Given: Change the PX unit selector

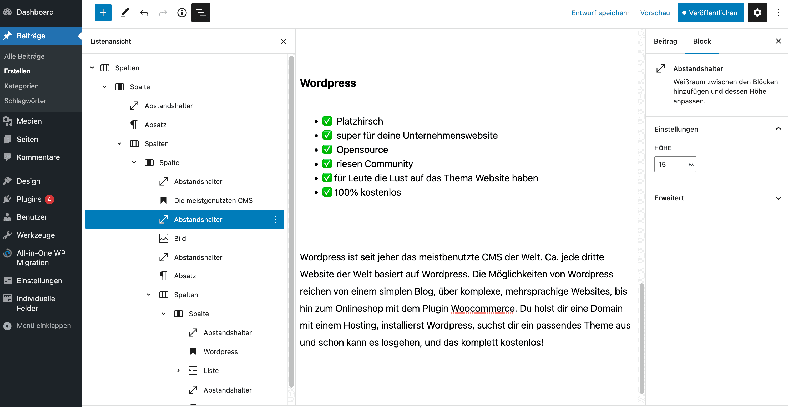Looking at the screenshot, I should [x=691, y=165].
